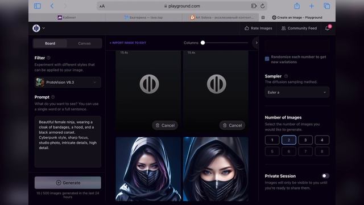The height and width of the screenshot is (205, 364).
Task: Add a new browser tab
Action: 312,6
